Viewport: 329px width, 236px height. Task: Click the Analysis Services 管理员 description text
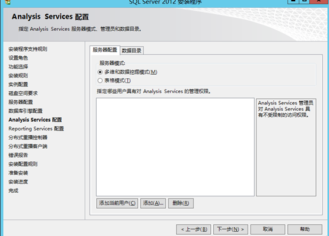tap(286, 109)
